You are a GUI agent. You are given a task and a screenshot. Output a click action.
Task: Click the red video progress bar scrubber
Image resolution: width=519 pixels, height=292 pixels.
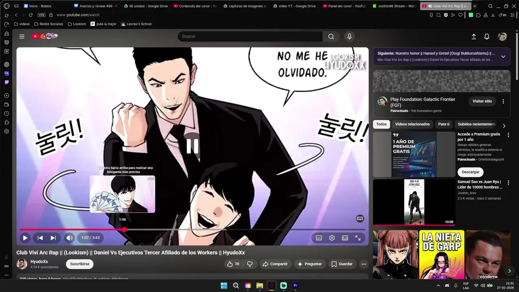pos(124,230)
